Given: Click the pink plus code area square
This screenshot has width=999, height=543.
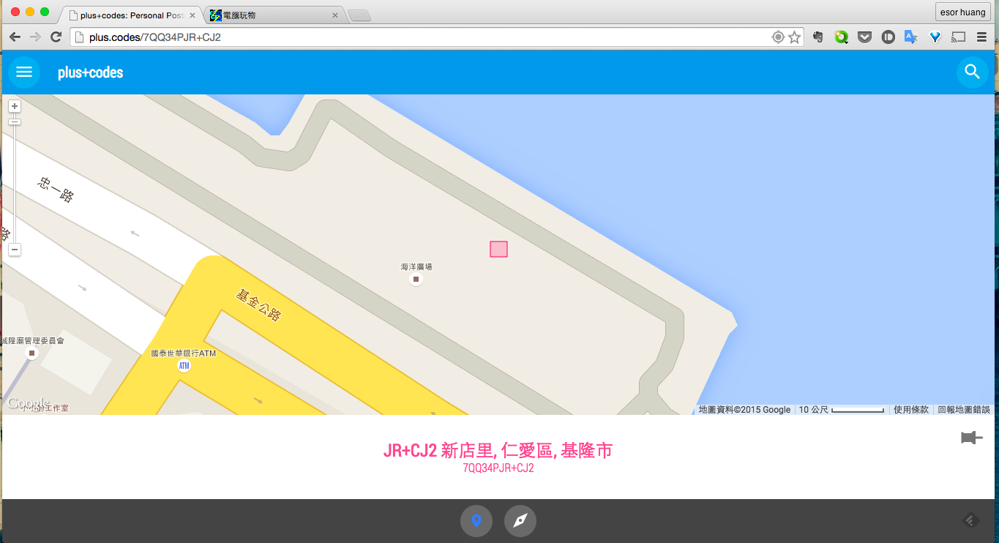Looking at the screenshot, I should (498, 249).
